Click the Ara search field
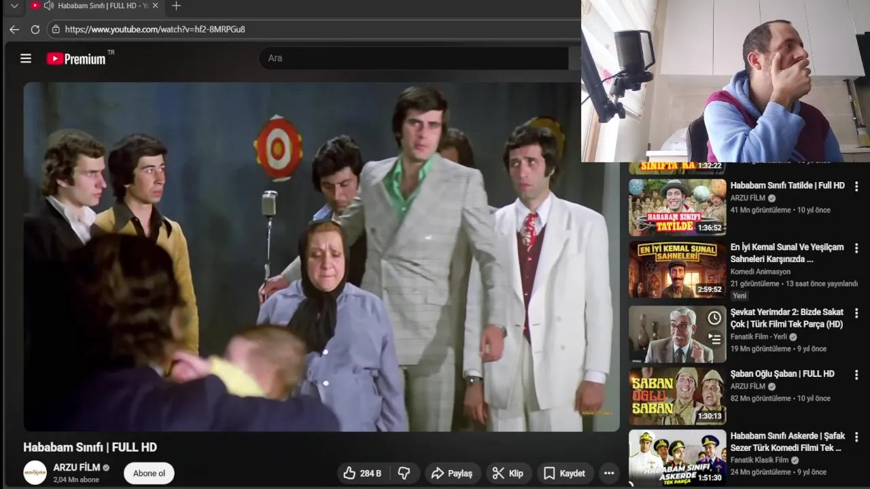Image resolution: width=870 pixels, height=489 pixels. tap(413, 58)
